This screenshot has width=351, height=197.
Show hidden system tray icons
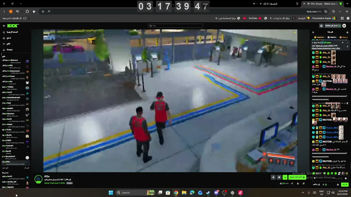tap(303, 193)
